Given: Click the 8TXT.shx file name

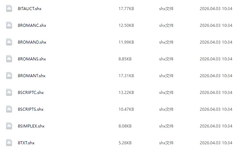Looking at the screenshot, I should 26,143.
